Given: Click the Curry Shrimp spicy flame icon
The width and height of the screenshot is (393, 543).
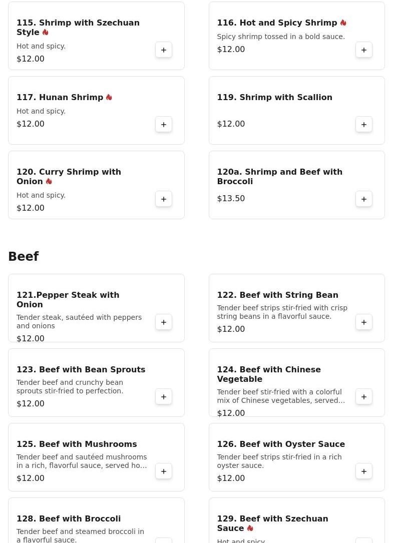Looking at the screenshot, I should [x=49, y=182].
